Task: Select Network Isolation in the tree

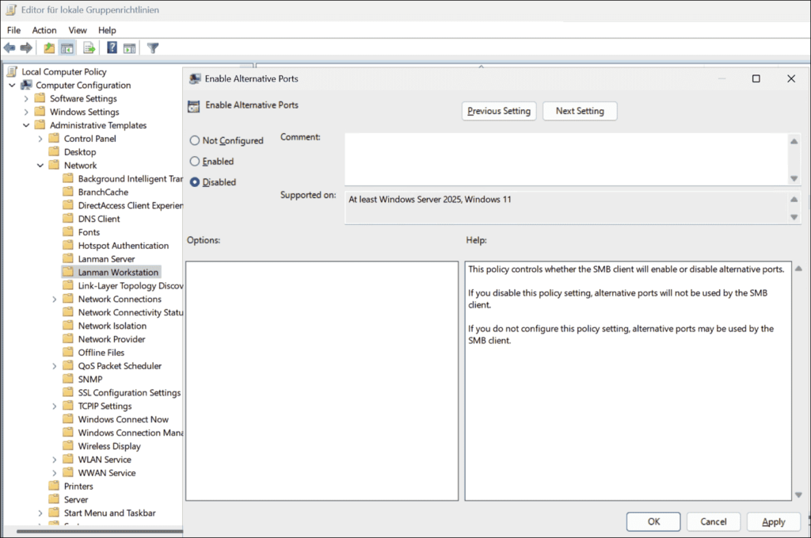Action: [112, 326]
